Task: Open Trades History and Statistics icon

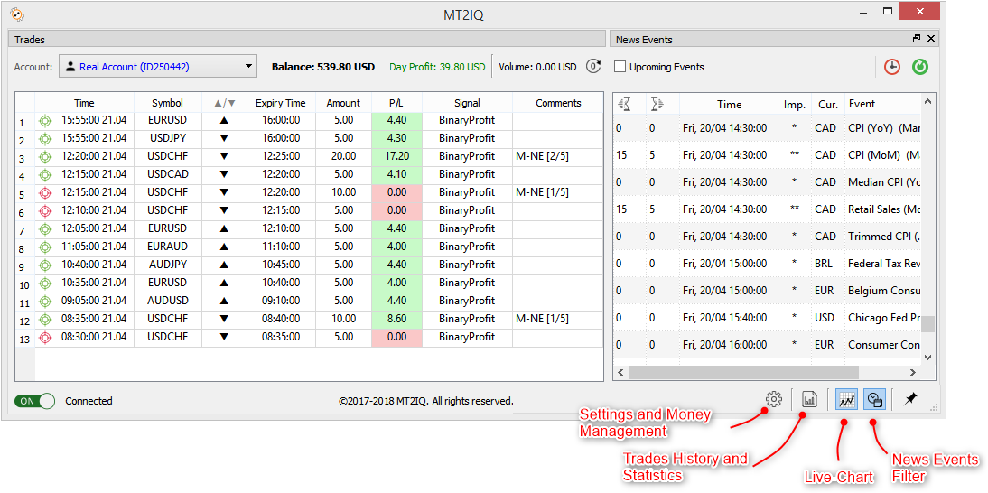Action: [810, 398]
